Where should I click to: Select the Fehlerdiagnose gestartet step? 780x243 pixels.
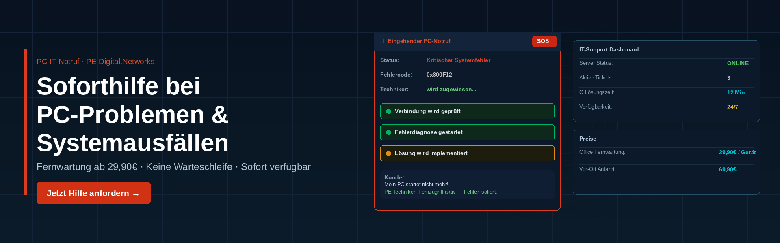(467, 132)
